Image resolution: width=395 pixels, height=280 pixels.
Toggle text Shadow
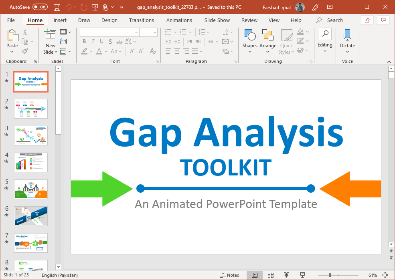tap(110, 42)
